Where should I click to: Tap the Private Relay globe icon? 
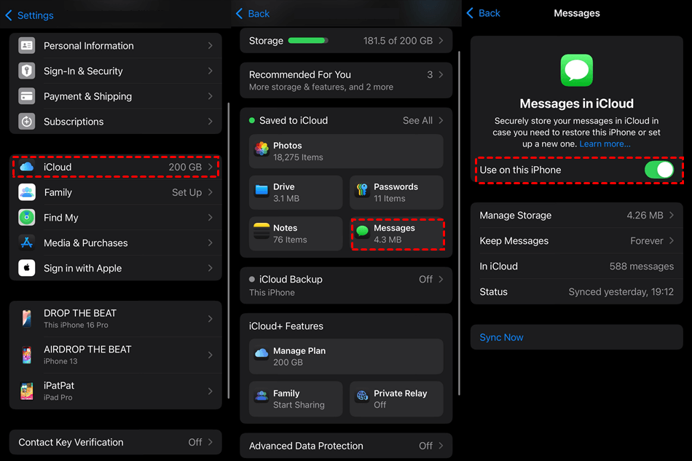point(362,396)
